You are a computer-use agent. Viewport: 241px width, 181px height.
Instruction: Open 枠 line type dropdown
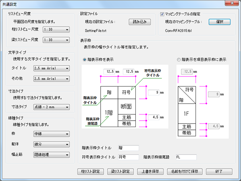pos(52,134)
